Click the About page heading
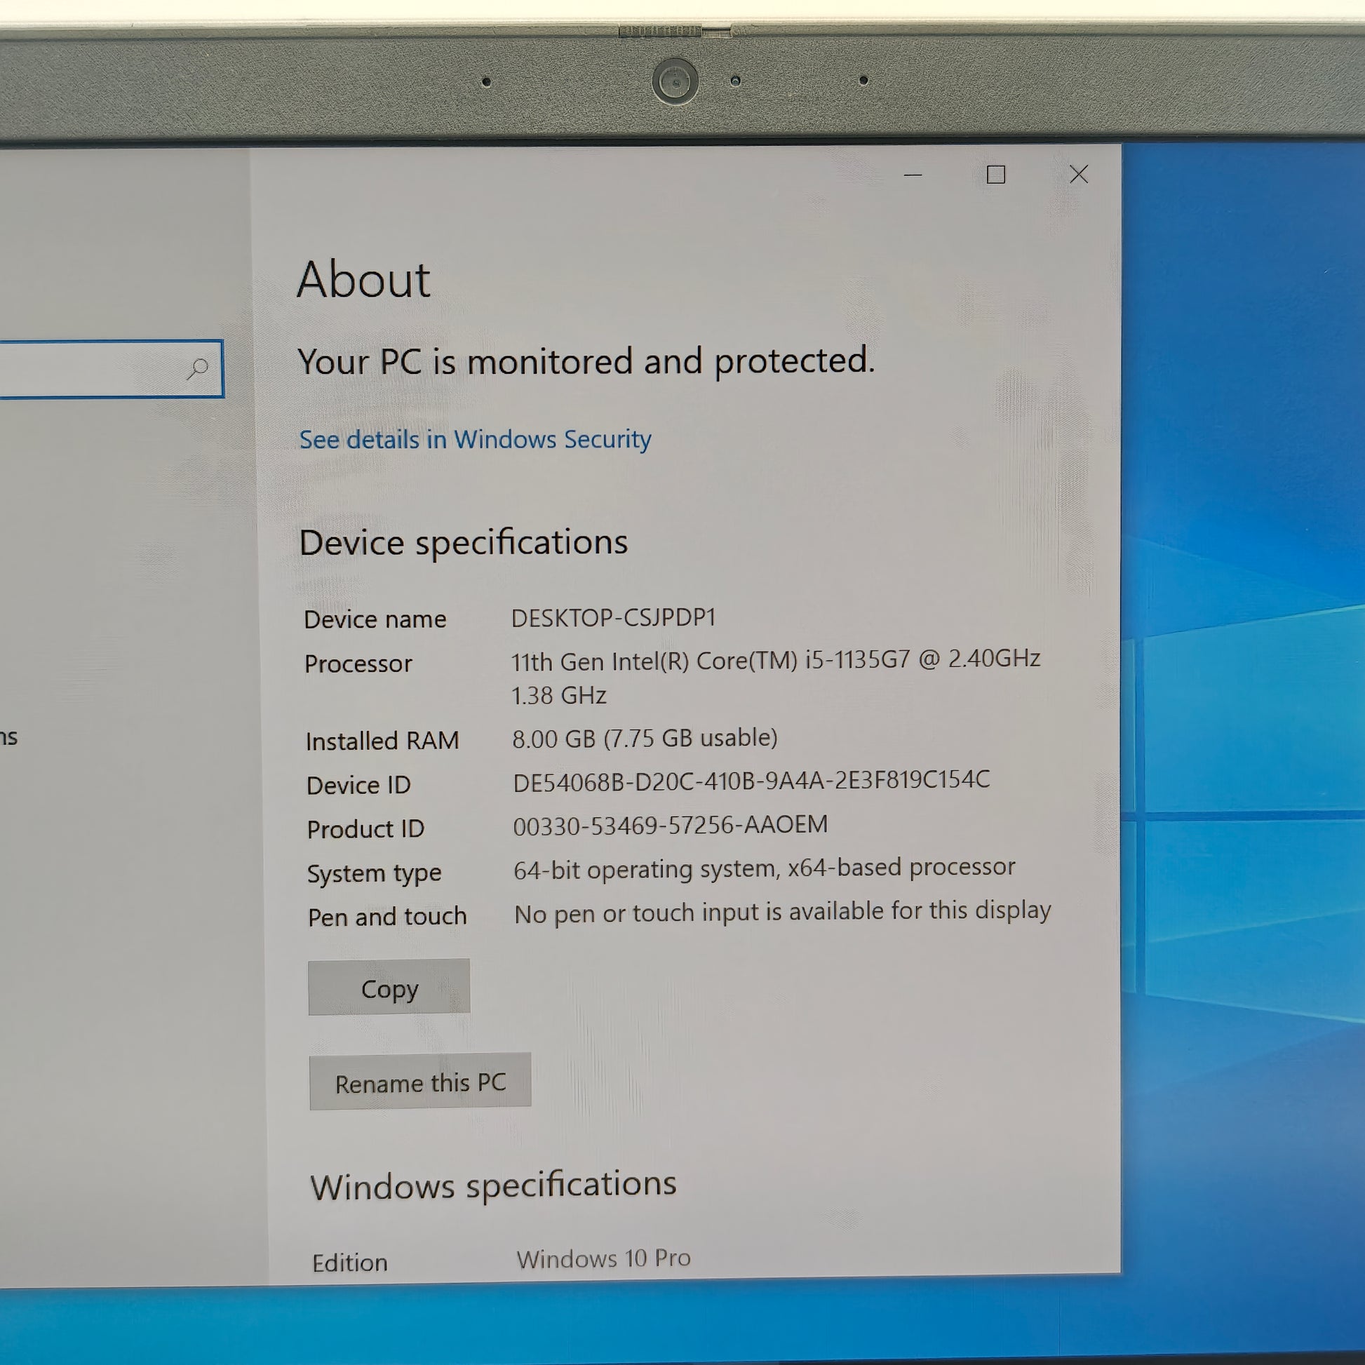The image size is (1365, 1365). click(363, 280)
